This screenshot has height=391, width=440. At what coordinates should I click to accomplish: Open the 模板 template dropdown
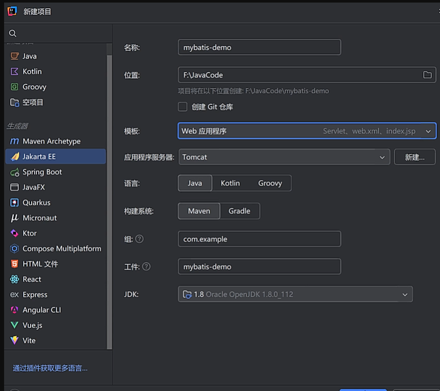(x=307, y=131)
